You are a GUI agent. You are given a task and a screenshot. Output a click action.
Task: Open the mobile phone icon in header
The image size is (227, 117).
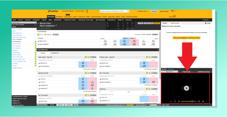tap(87, 11)
